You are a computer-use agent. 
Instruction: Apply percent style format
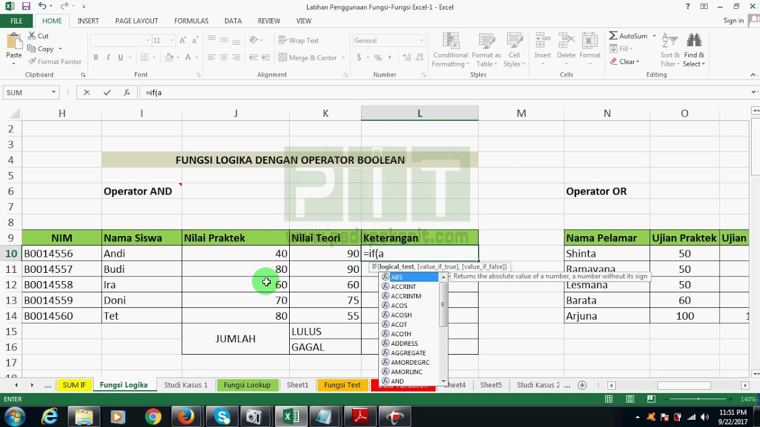coord(378,58)
